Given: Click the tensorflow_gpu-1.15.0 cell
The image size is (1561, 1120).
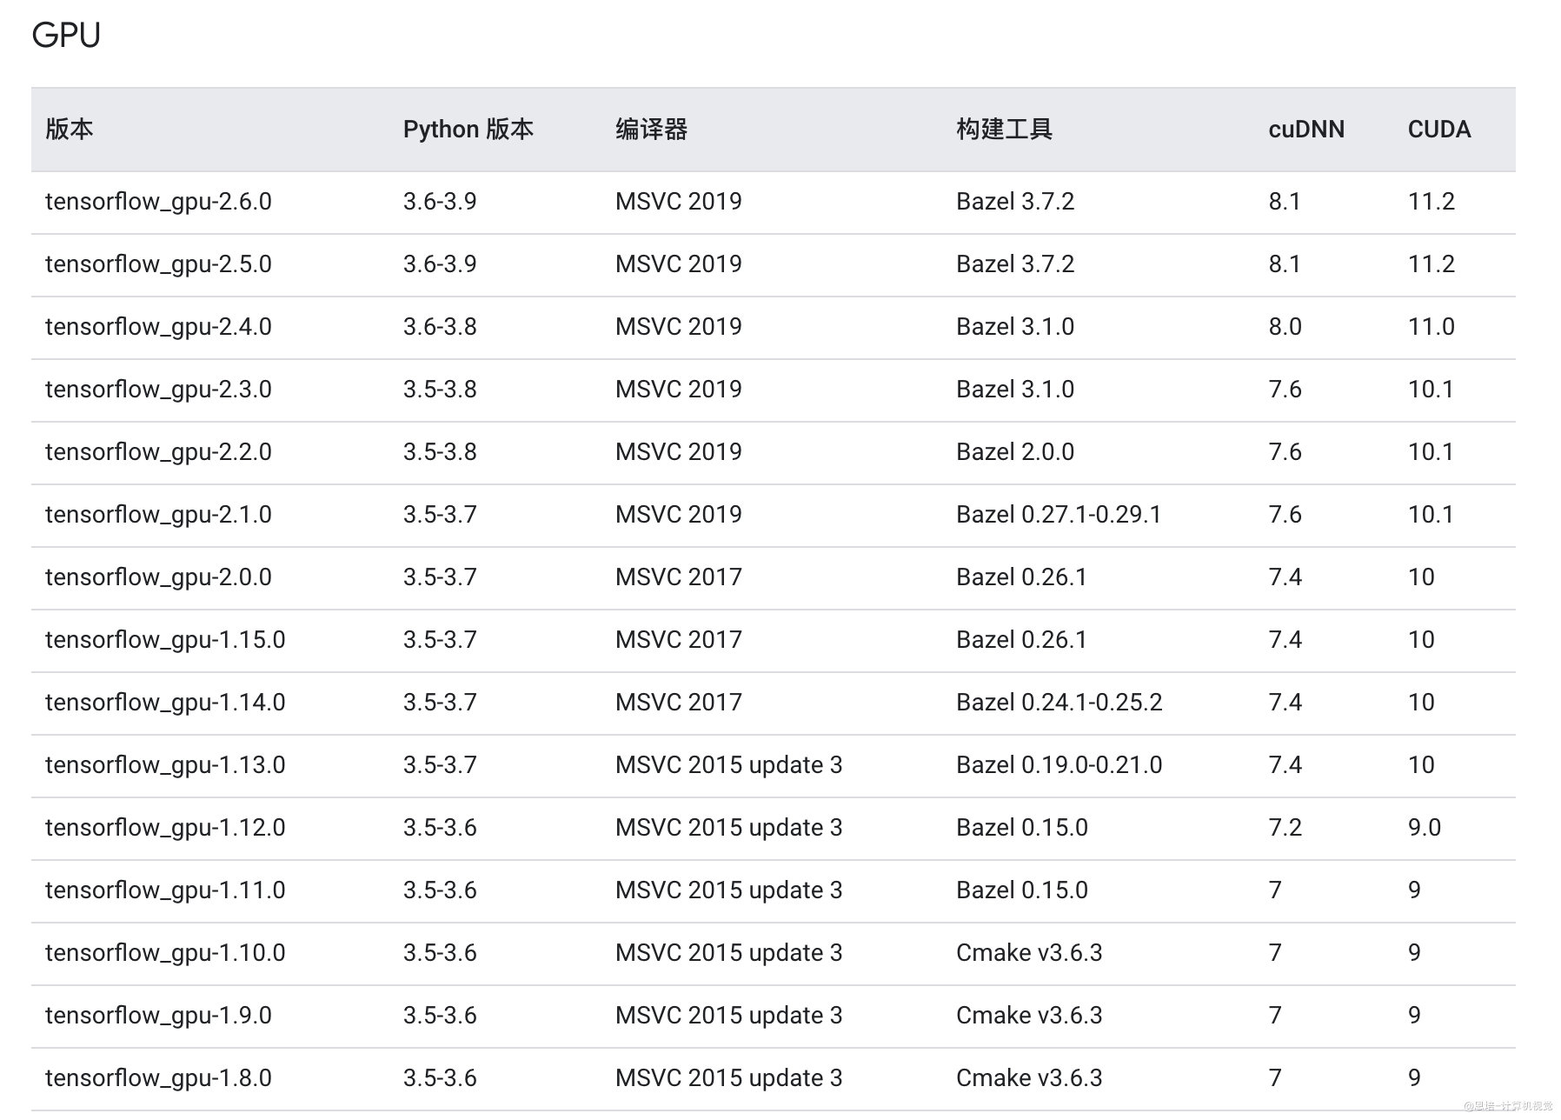Looking at the screenshot, I should tap(165, 640).
